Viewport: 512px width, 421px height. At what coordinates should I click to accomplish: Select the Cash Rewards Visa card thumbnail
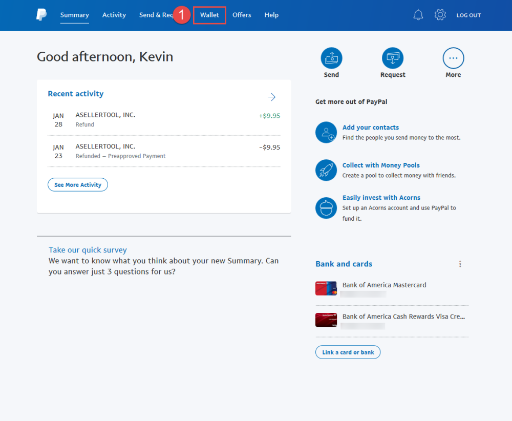(x=326, y=320)
